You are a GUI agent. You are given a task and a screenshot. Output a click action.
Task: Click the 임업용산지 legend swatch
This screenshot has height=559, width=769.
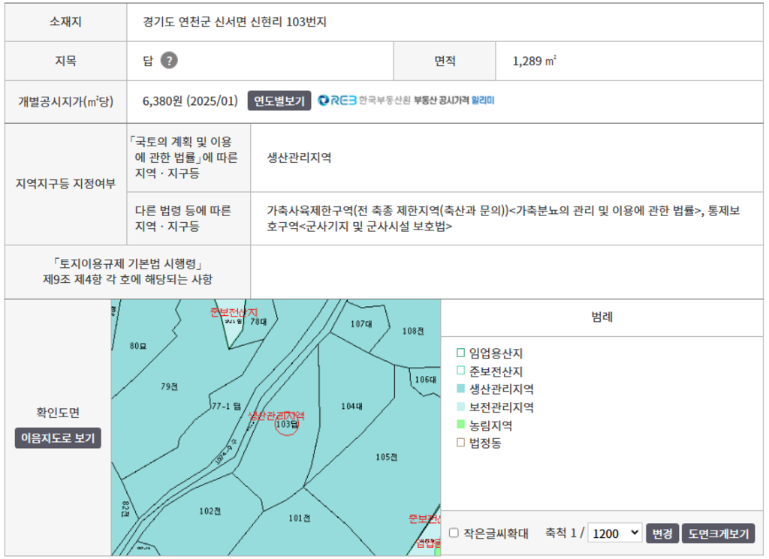point(460,353)
